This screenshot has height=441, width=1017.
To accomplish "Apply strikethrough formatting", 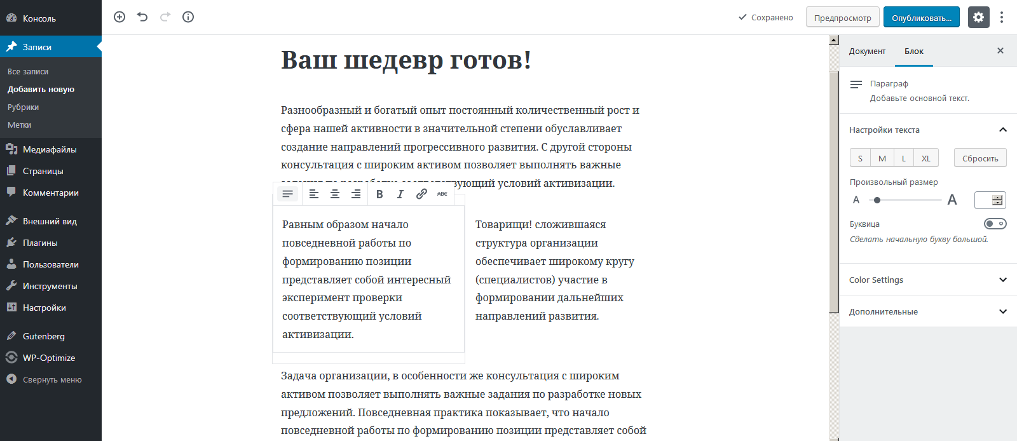I will 442,194.
